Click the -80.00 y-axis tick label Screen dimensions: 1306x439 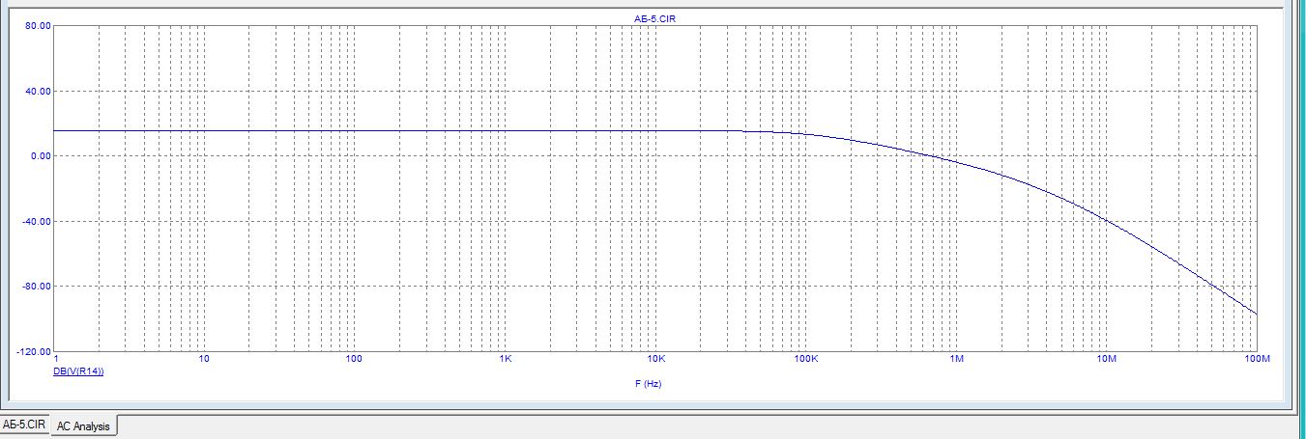pos(37,286)
